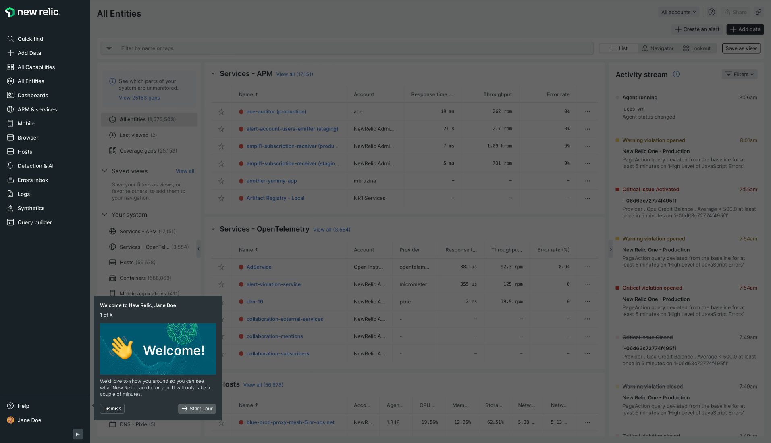Collapse the Services - OpenTelemetry section
The width and height of the screenshot is (771, 443).
(213, 229)
